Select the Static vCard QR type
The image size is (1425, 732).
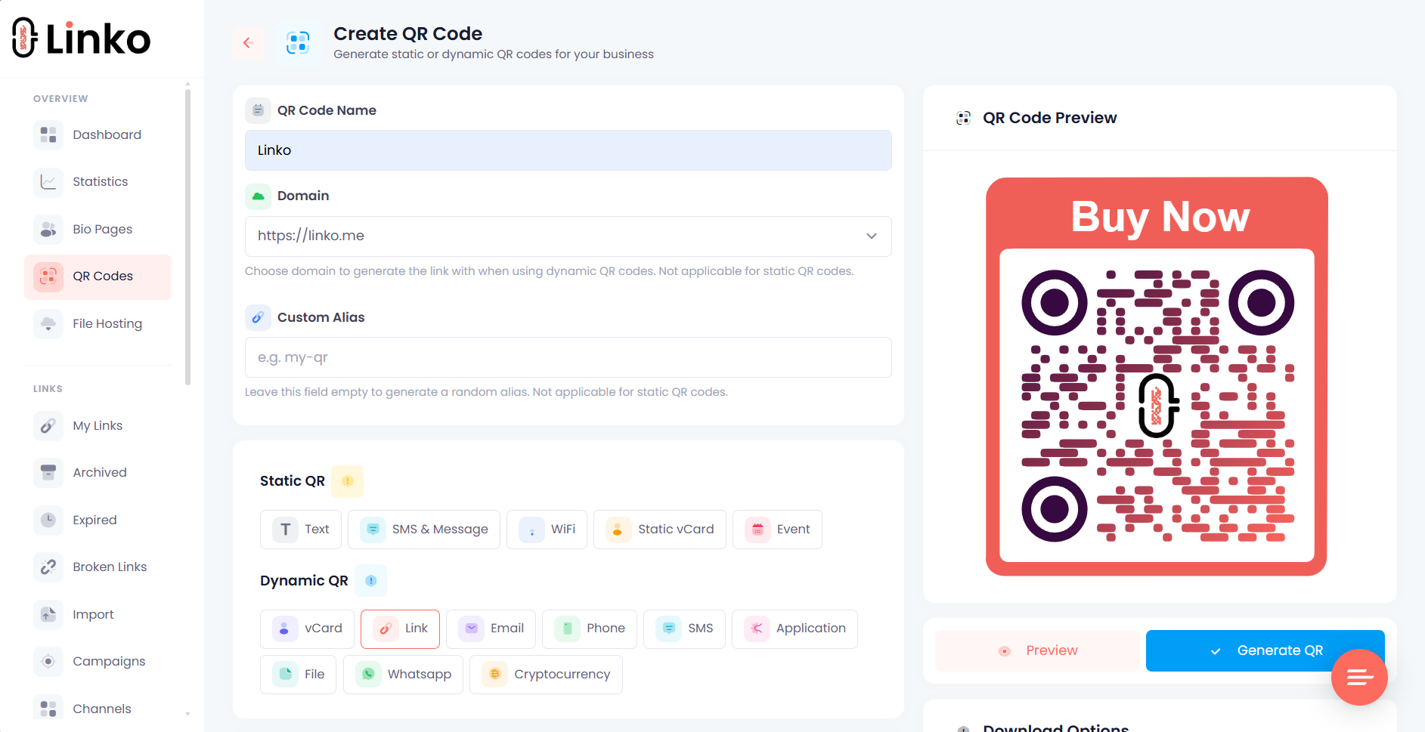(660, 530)
